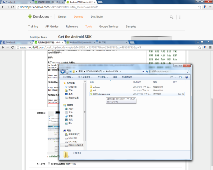The width and height of the screenshot is (213, 170).
Task: Open Explorer address bar history dropdown arrow
Action: 143,72
